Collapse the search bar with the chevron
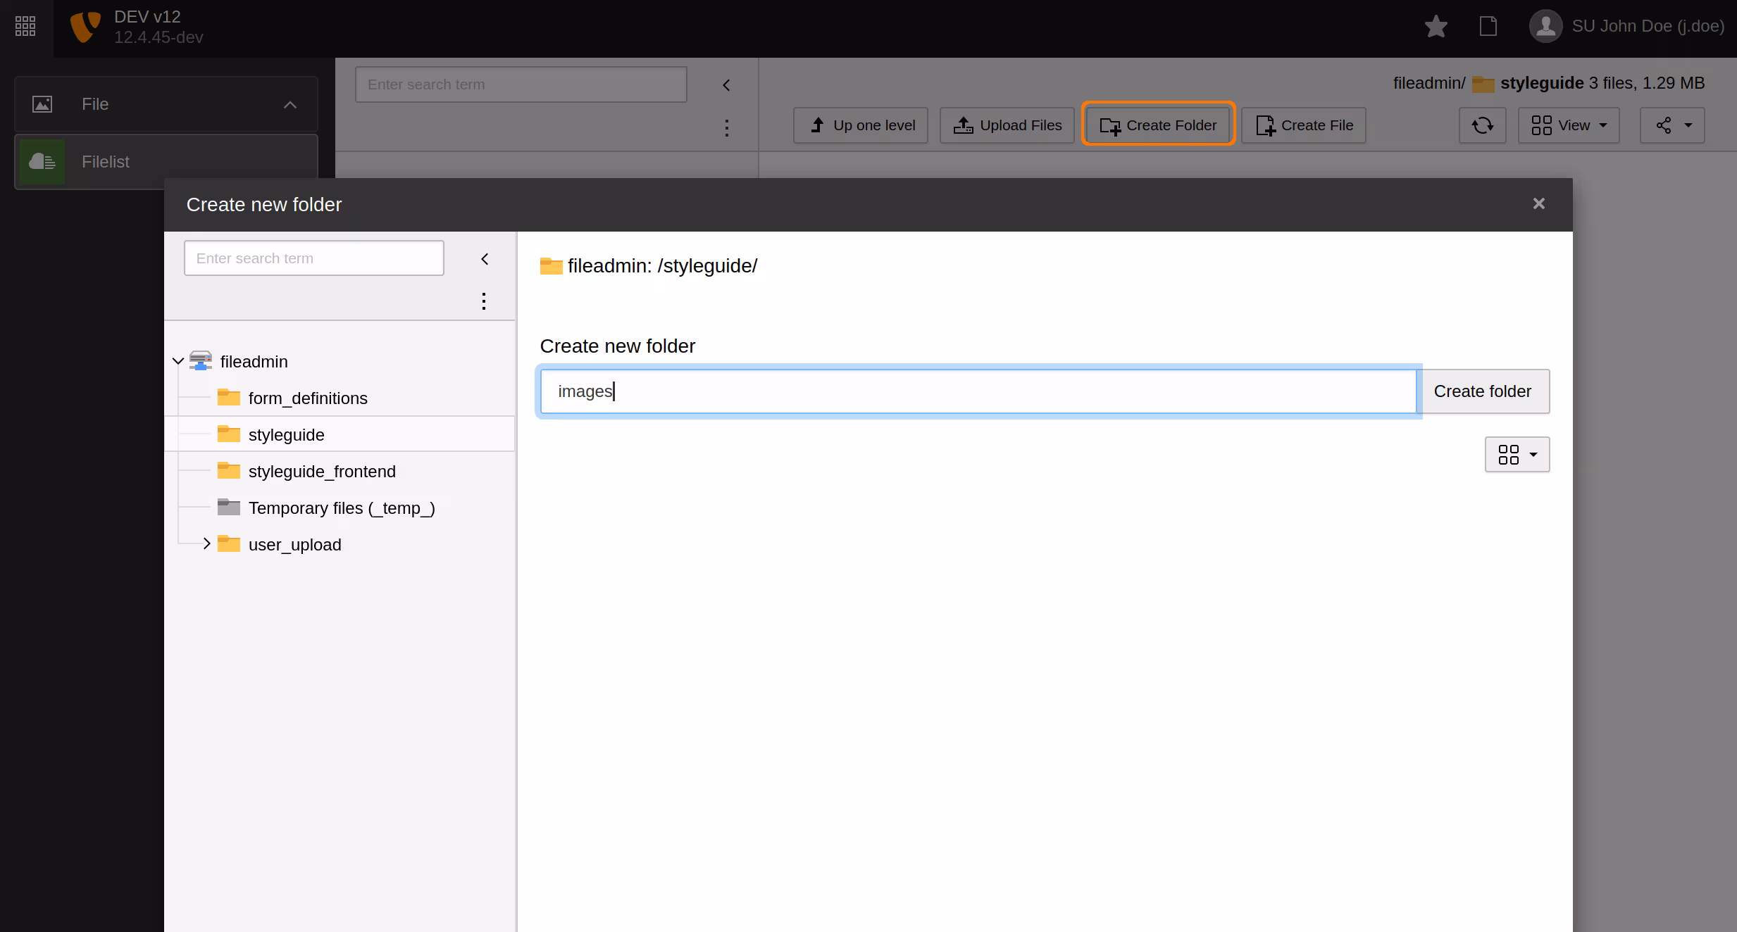This screenshot has width=1737, height=932. (726, 84)
